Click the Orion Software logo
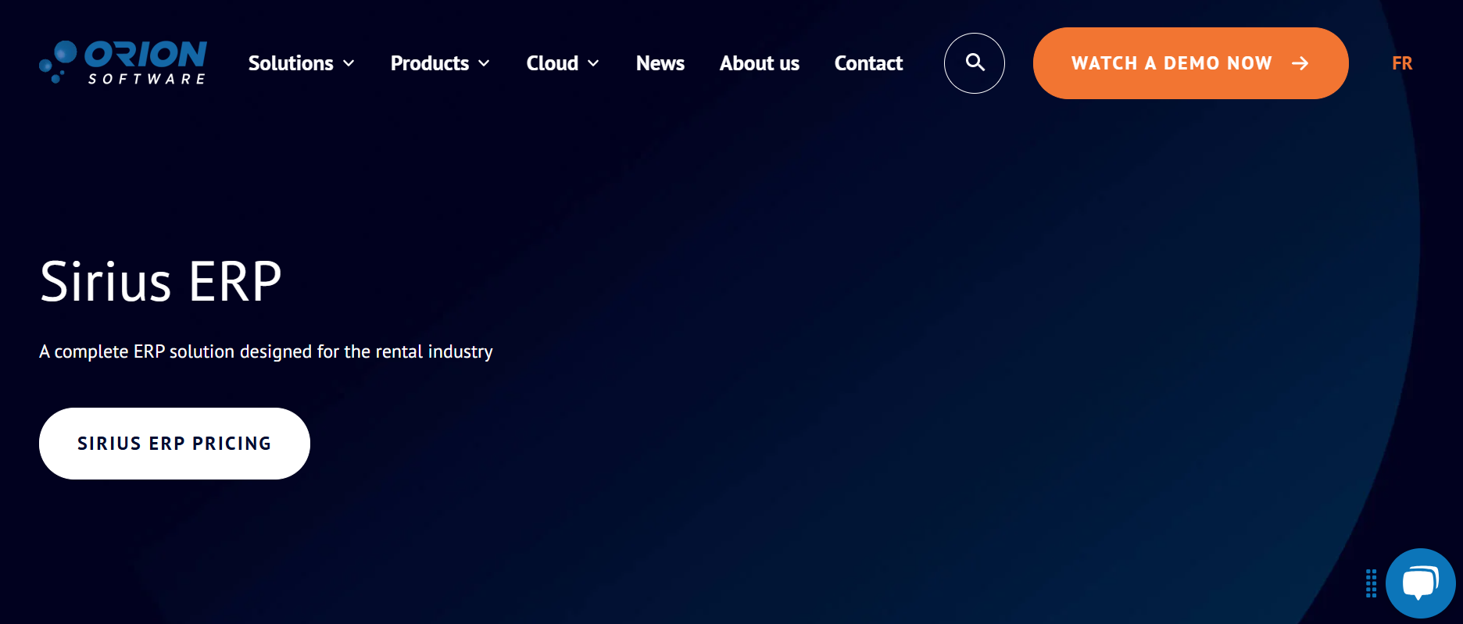The image size is (1463, 624). click(123, 62)
